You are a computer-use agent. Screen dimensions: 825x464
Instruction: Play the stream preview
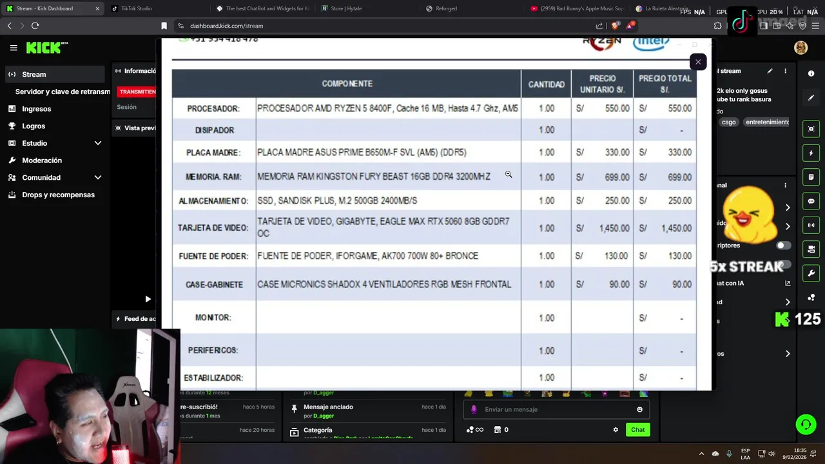coord(148,299)
